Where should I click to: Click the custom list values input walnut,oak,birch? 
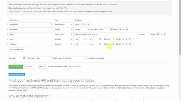click(x=105, y=34)
